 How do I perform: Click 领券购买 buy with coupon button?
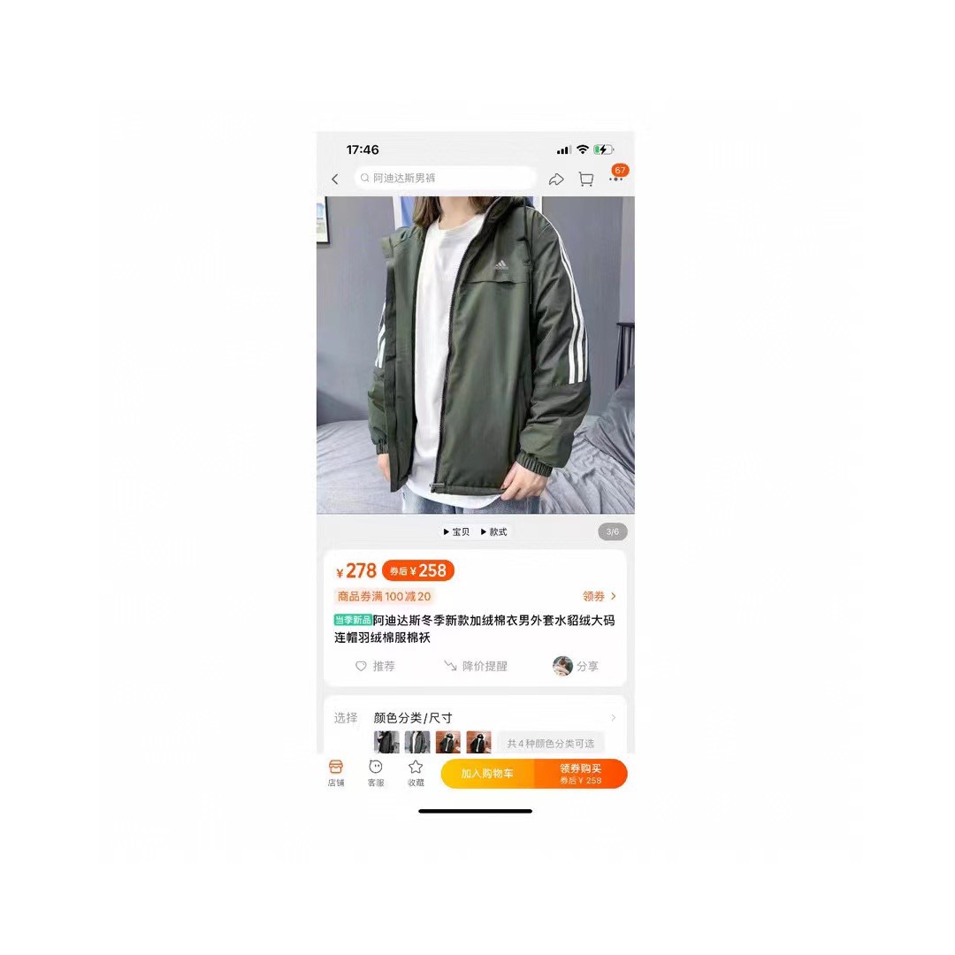(580, 774)
